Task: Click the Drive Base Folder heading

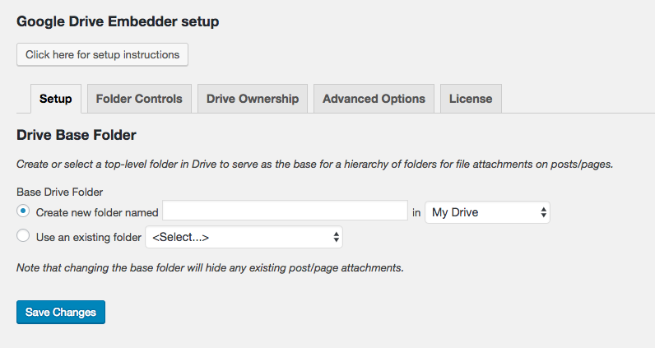Action: point(77,135)
